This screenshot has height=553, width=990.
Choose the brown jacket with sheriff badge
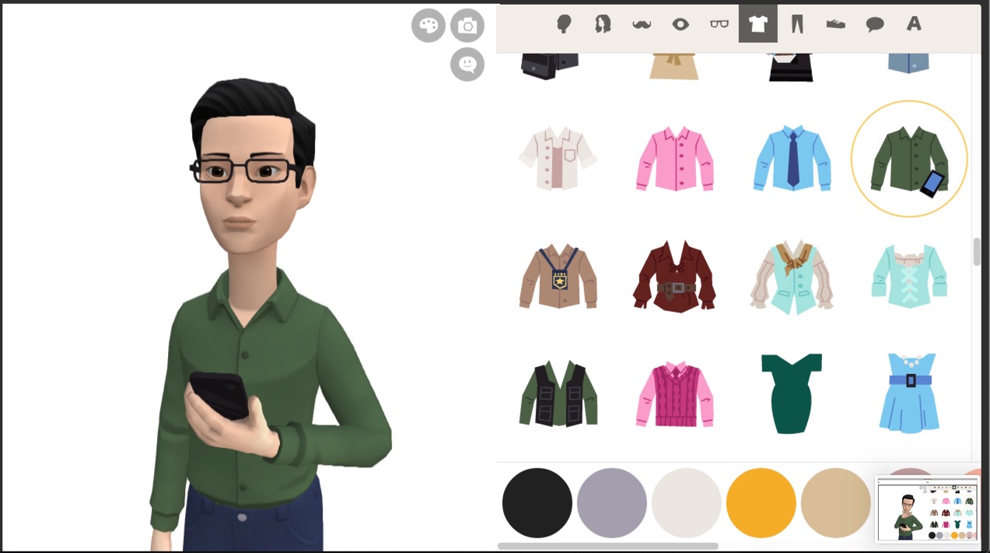coord(558,276)
